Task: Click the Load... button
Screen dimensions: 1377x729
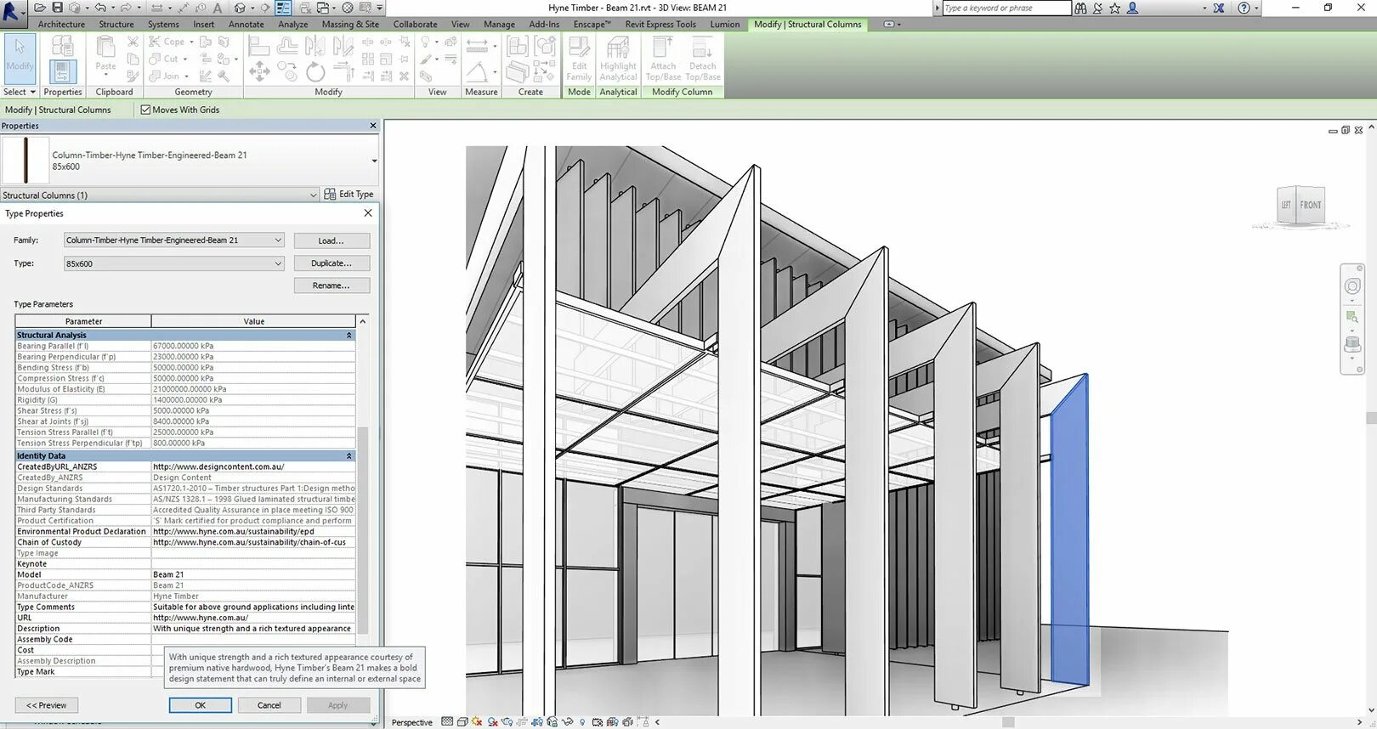Action: [x=331, y=241]
